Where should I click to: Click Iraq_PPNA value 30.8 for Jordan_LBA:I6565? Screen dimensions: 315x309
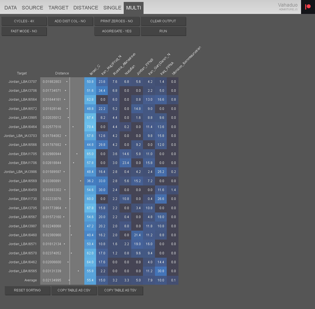(161, 271)
